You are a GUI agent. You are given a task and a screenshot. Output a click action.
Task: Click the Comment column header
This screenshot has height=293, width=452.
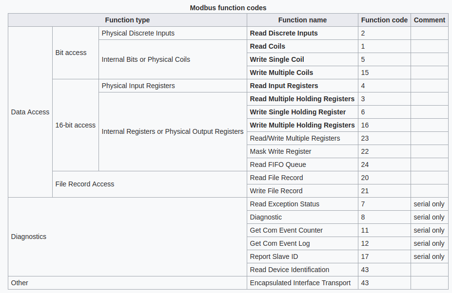(429, 20)
